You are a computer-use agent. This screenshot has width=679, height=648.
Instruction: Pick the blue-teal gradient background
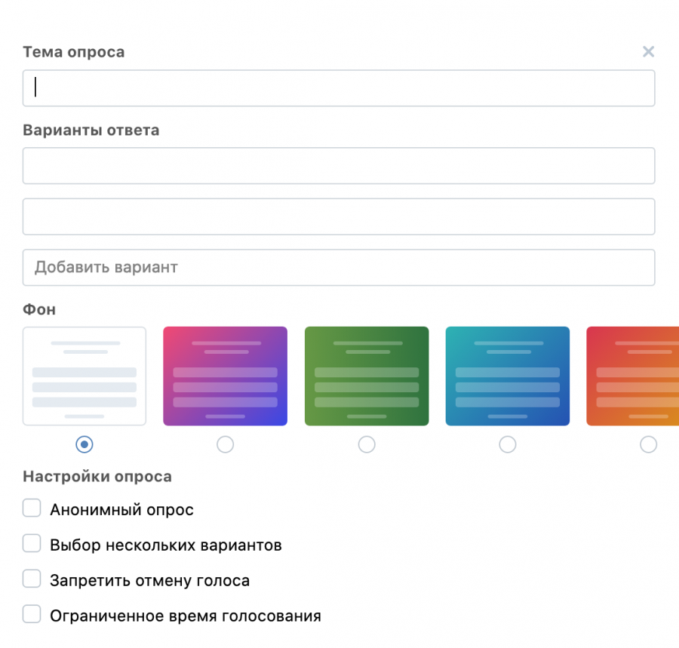point(508,376)
